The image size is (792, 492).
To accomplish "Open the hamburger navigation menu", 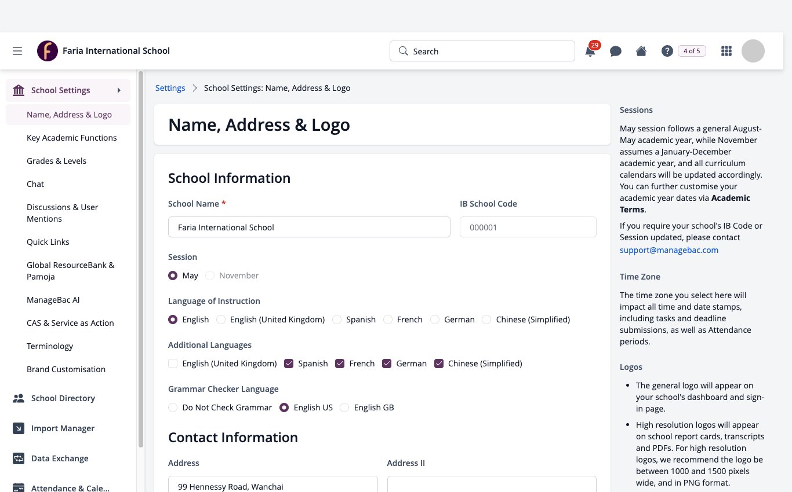I will [x=17, y=51].
